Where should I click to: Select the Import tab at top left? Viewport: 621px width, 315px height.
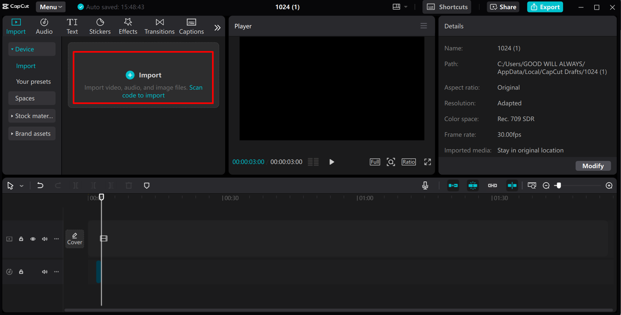click(x=16, y=27)
